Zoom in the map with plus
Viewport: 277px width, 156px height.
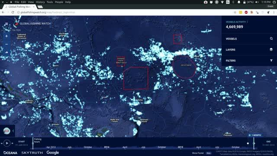tap(6, 36)
